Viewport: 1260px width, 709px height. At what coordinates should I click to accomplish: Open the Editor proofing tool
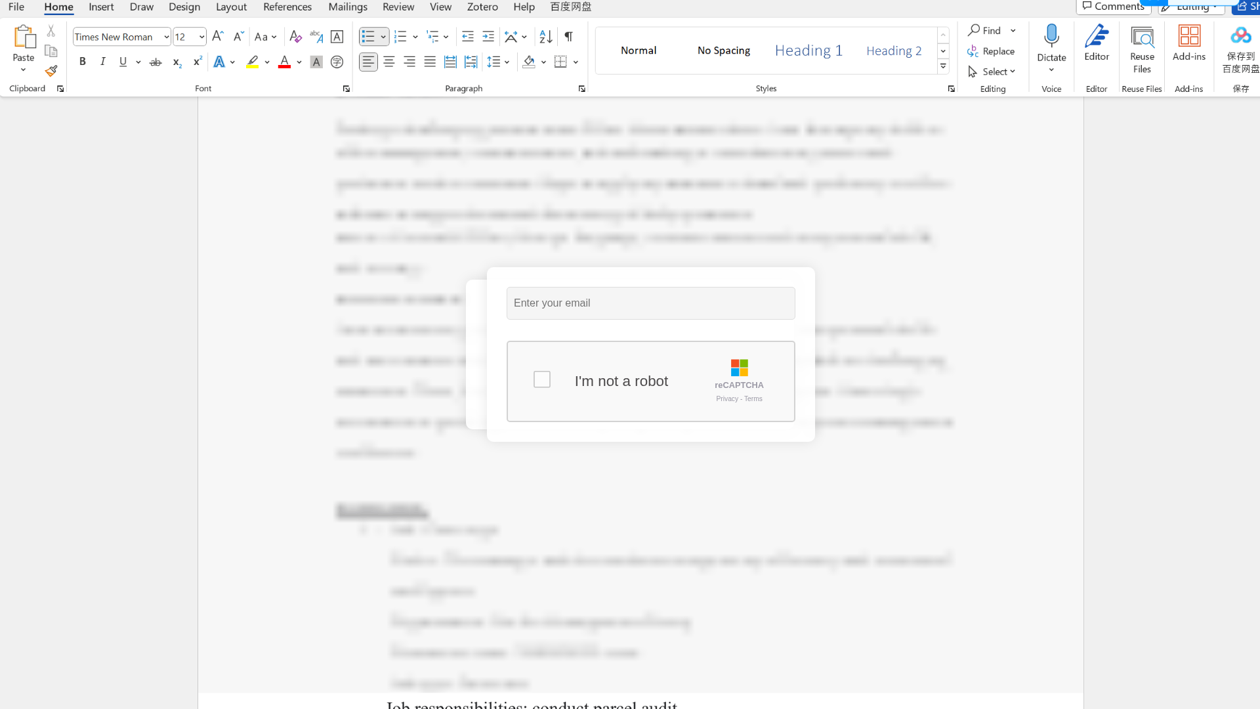point(1097,43)
